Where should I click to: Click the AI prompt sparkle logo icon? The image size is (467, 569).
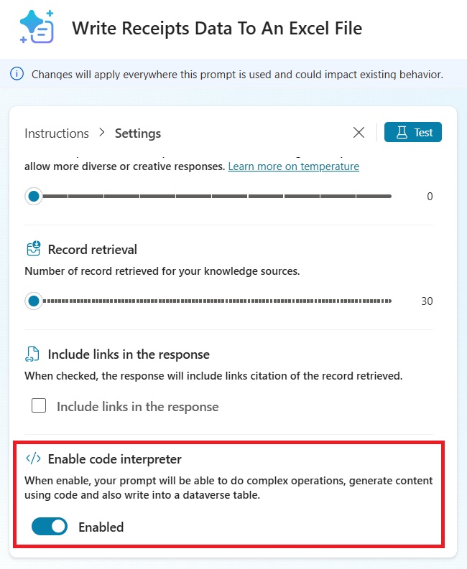tap(37, 28)
